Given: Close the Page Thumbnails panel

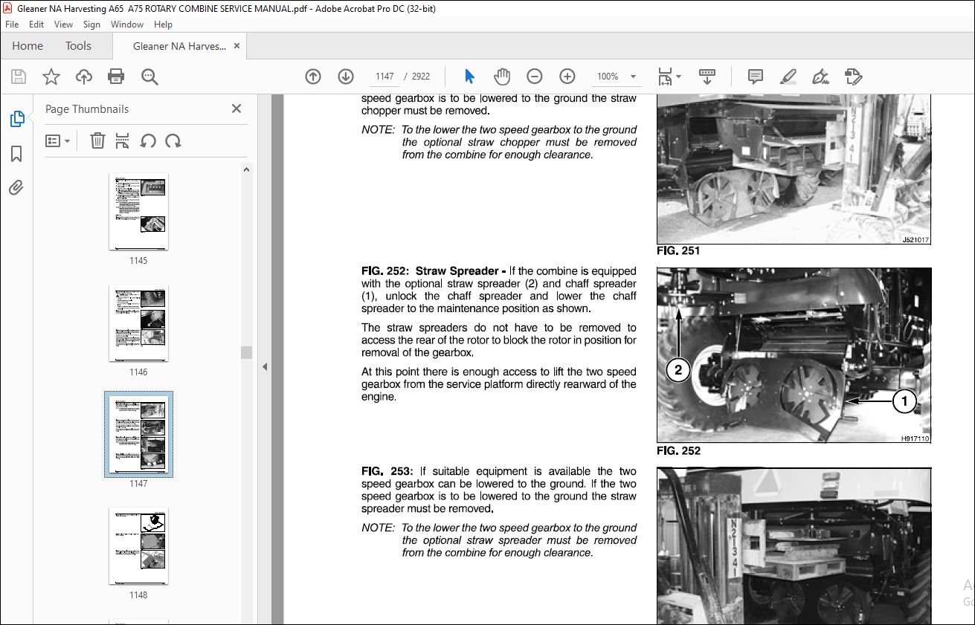Looking at the screenshot, I should click(x=236, y=109).
